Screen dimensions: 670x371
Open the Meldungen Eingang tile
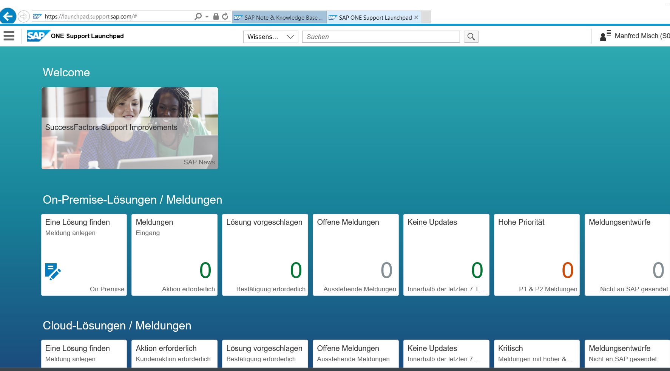coord(174,255)
